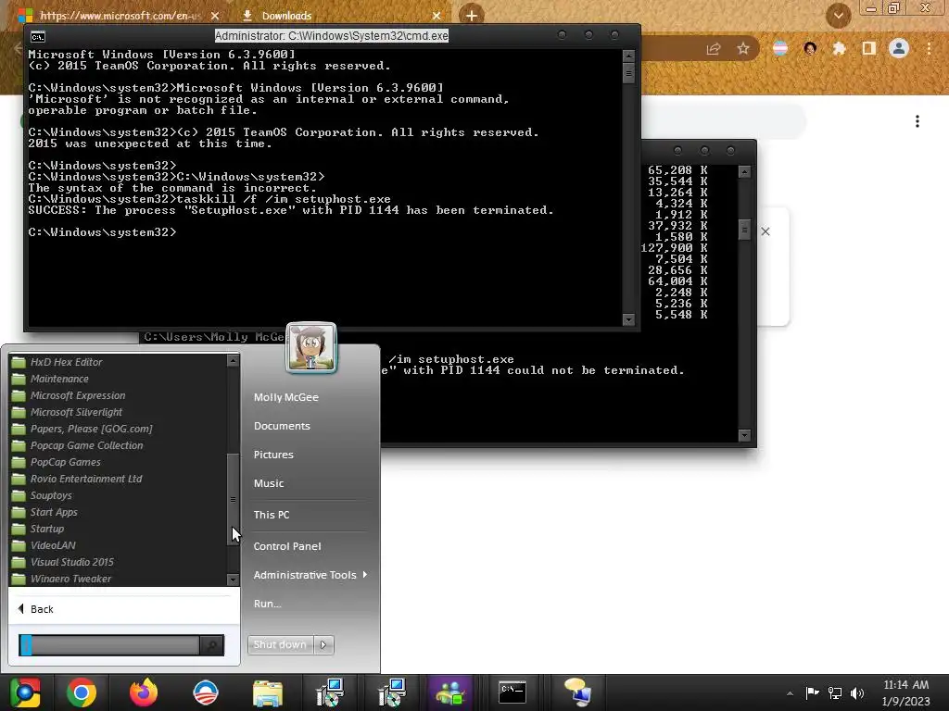Bookmark this page with star icon
The image size is (949, 711).
pyautogui.click(x=743, y=48)
